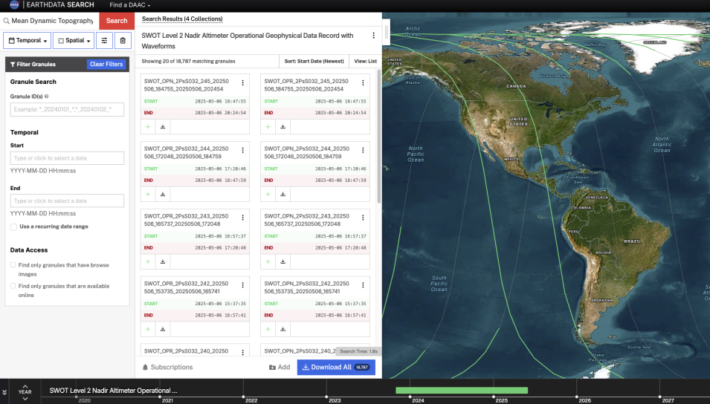Increase timeline zoom level above YEAR
Viewport: 710px width, 404px height.
click(x=25, y=386)
